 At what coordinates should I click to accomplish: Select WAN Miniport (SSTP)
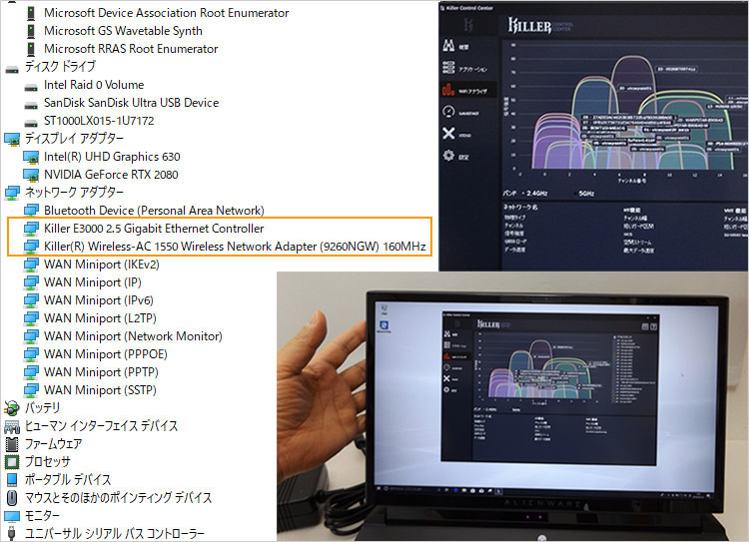point(100,390)
